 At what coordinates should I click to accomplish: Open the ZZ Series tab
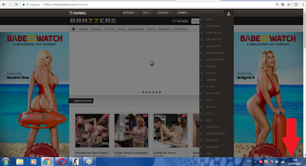tap(110, 29)
